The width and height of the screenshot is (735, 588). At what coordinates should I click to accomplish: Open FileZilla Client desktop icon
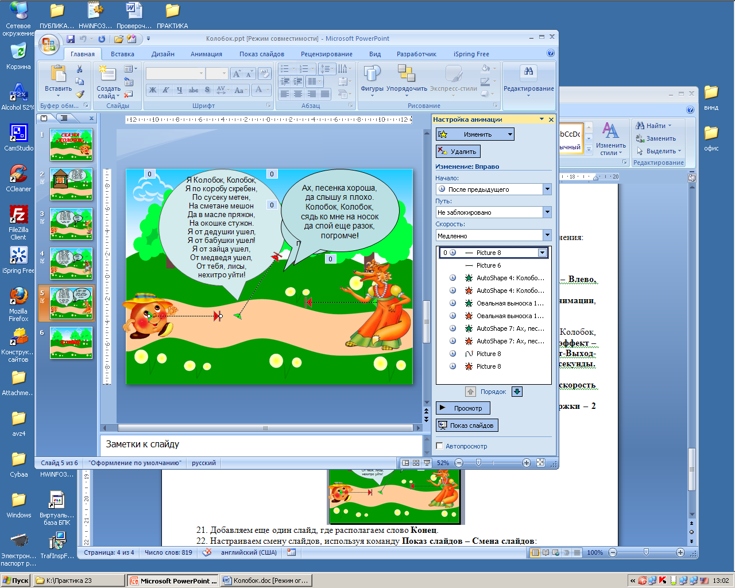[x=18, y=223]
